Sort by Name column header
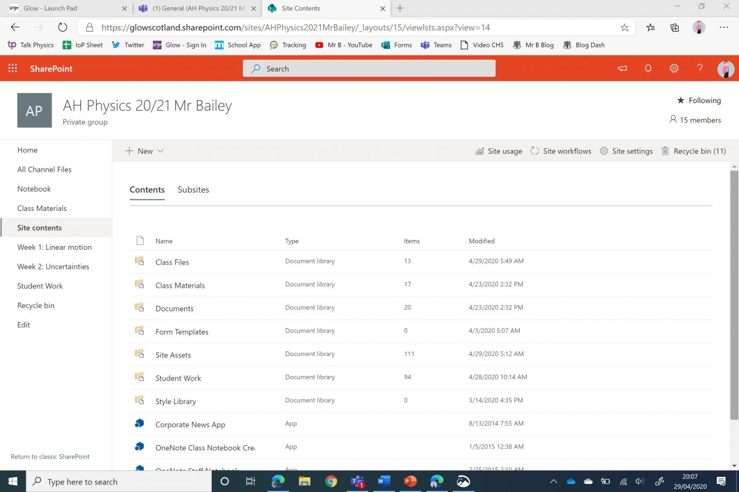This screenshot has height=492, width=739. click(164, 241)
